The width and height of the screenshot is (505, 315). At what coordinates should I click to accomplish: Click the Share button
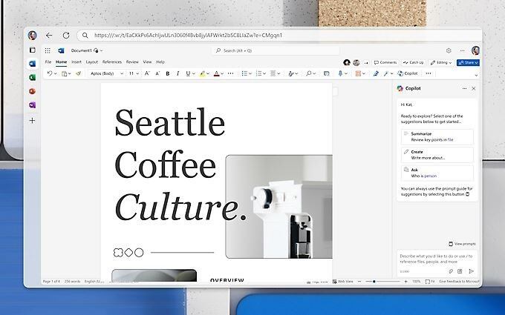[469, 62]
